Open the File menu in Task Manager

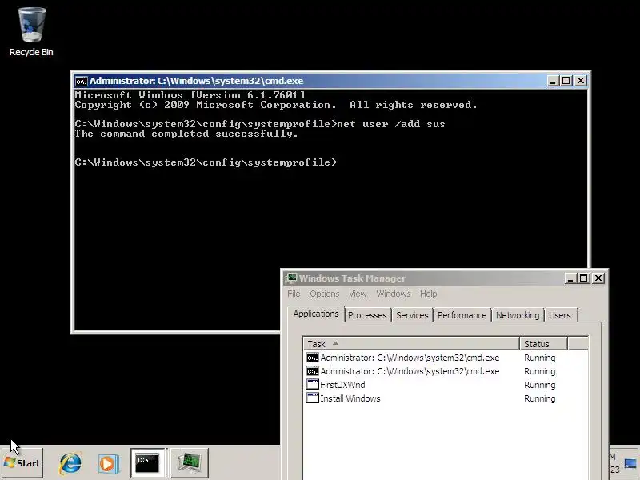click(294, 294)
